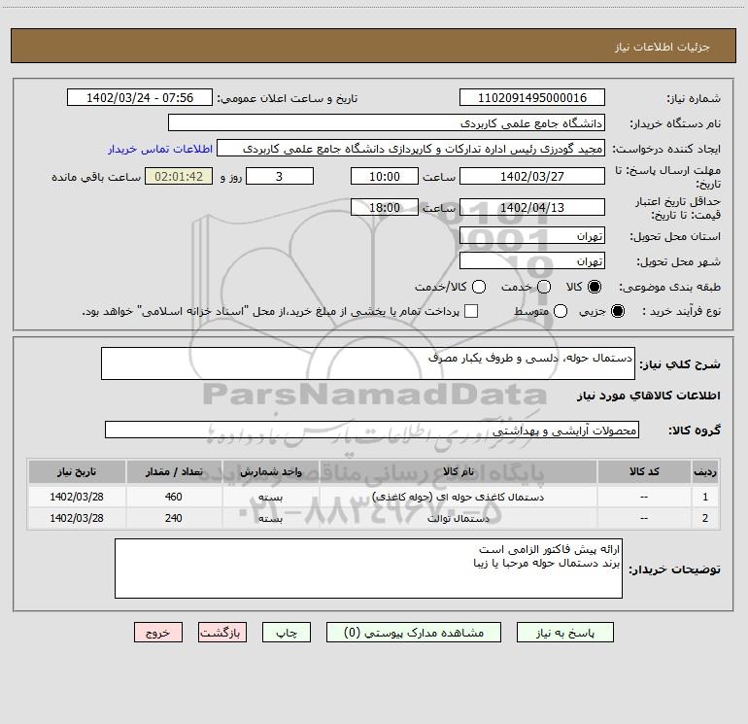748x724 pixels.
Task: Open the اطلاعات تماس خریدار link
Action: tap(160, 149)
